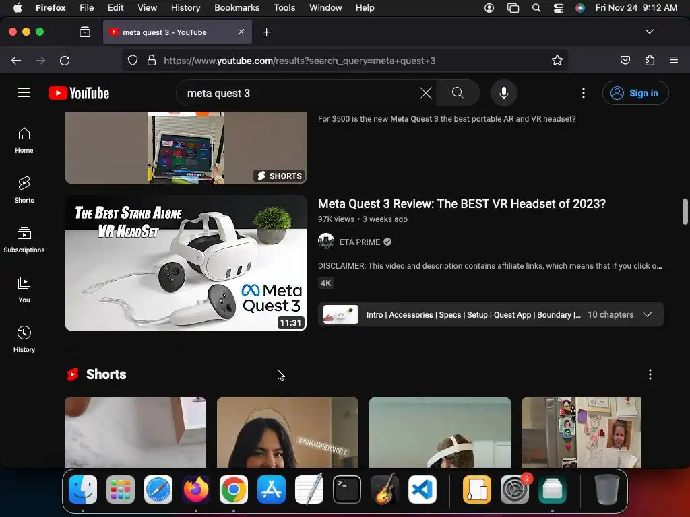The image size is (690, 517).
Task: Open the YouTube hamburger guide menu
Action: point(24,93)
